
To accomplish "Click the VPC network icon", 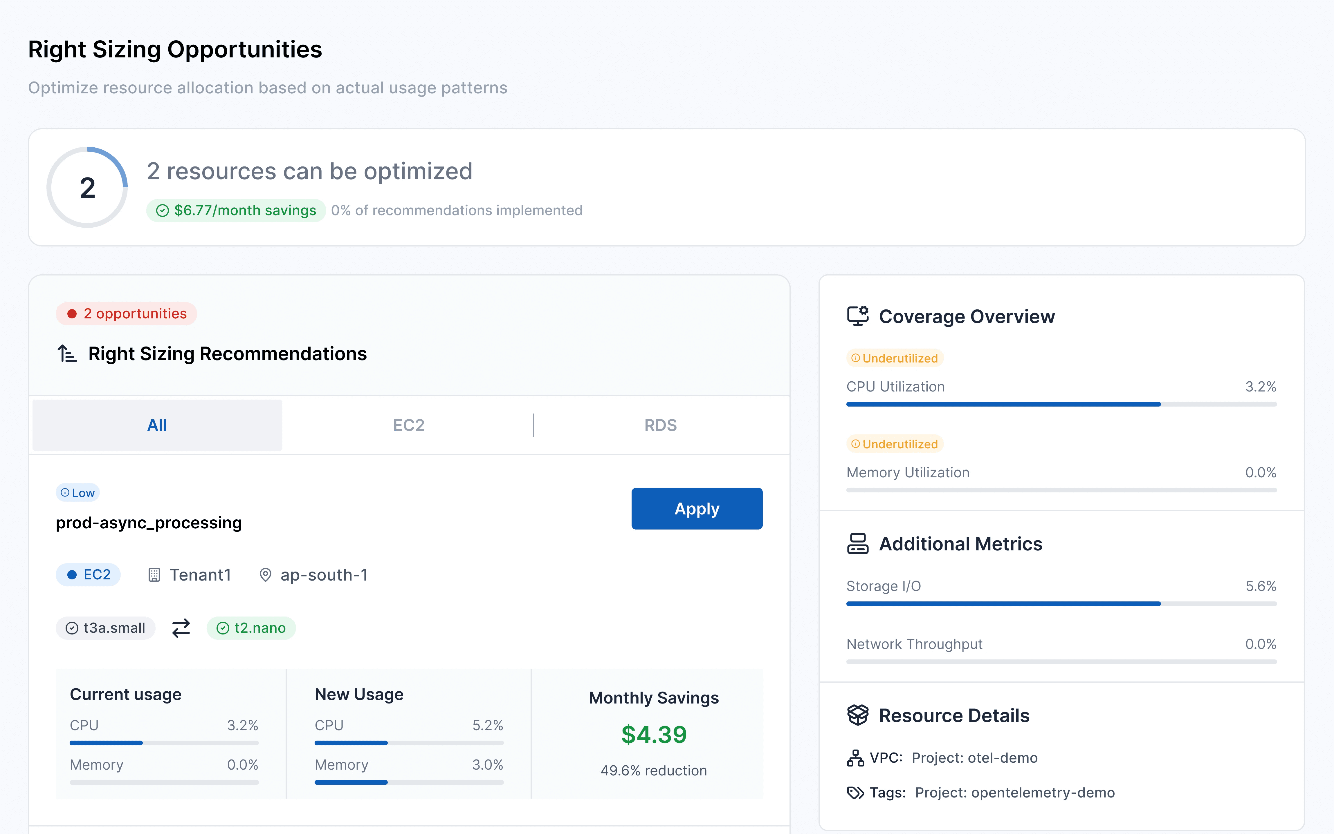I will pyautogui.click(x=855, y=758).
